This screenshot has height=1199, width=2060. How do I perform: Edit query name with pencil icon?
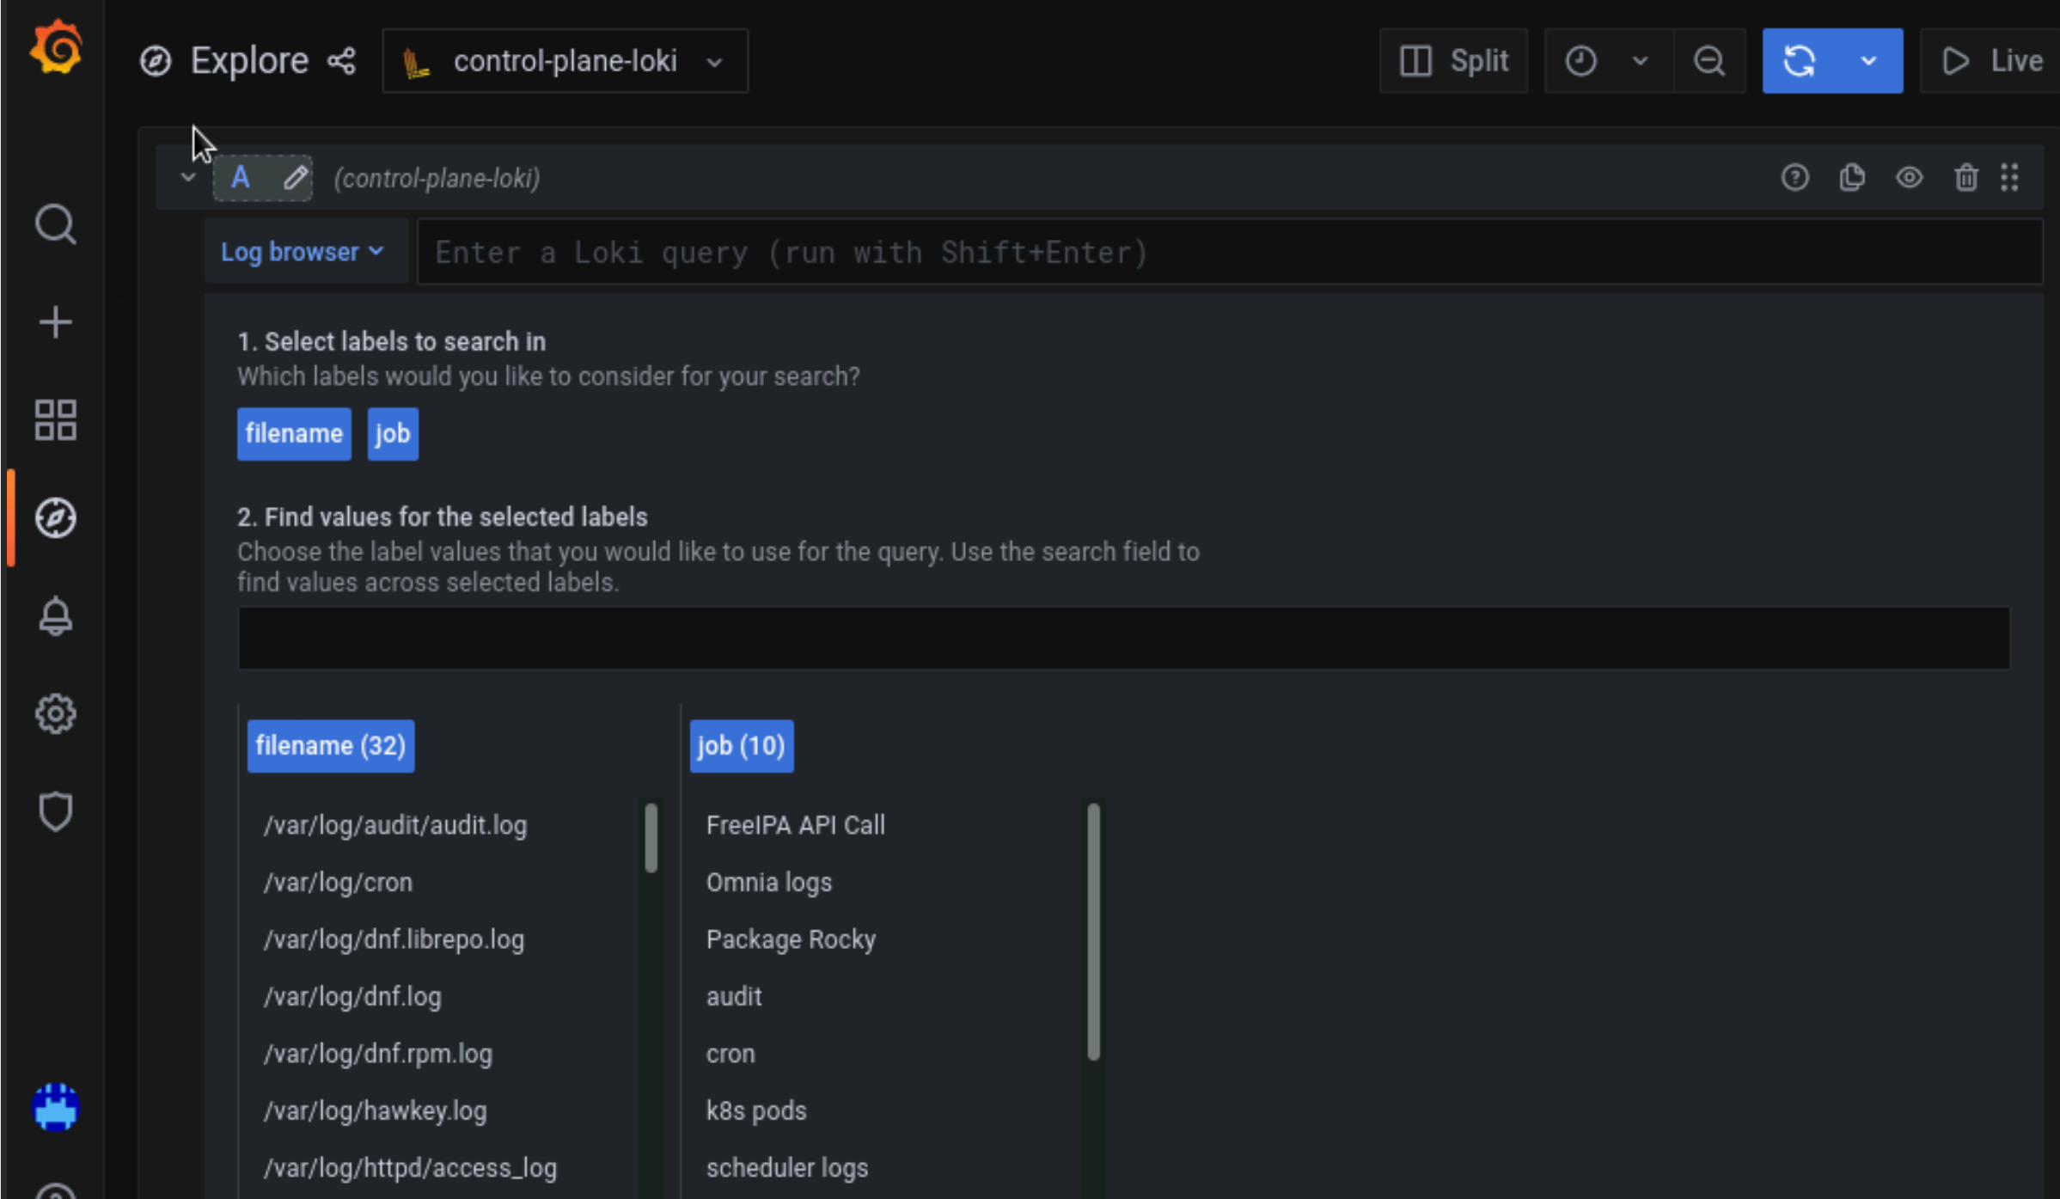296,178
